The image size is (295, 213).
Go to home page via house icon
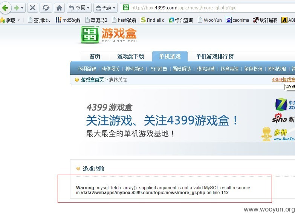pyautogui.click(x=59, y=8)
